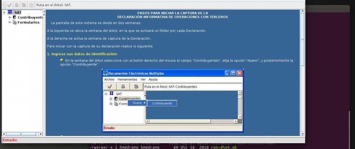Click the validate checkmark toolbar icon
Screen dimensions: 355x149
click(x=9, y=5)
